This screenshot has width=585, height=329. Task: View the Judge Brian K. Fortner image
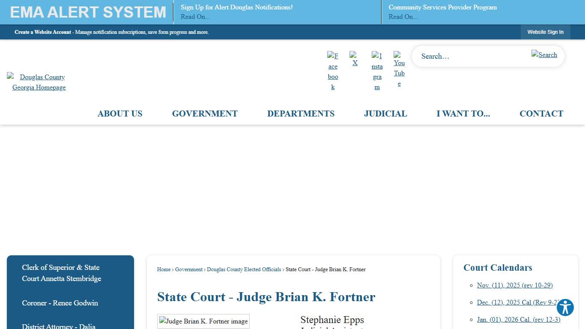(x=203, y=321)
